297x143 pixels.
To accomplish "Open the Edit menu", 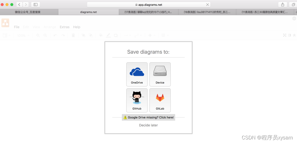I will [26, 27].
